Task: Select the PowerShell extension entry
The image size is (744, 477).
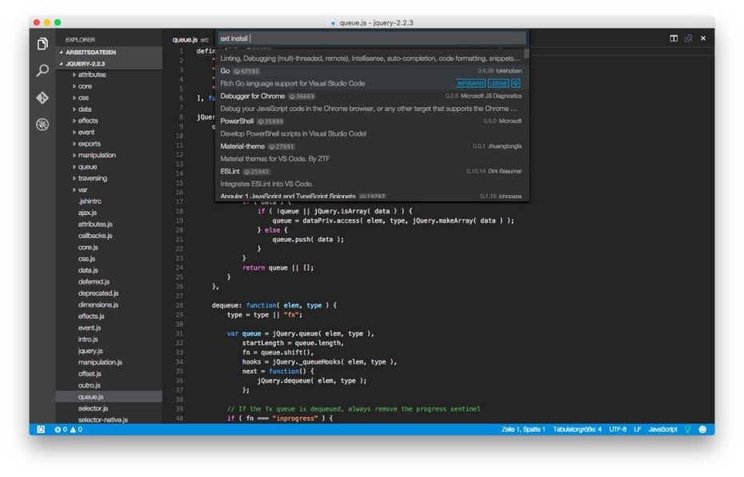Action: [370, 127]
